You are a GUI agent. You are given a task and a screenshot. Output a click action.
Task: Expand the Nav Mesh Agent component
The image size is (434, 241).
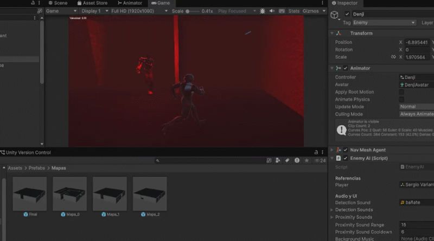(x=332, y=150)
